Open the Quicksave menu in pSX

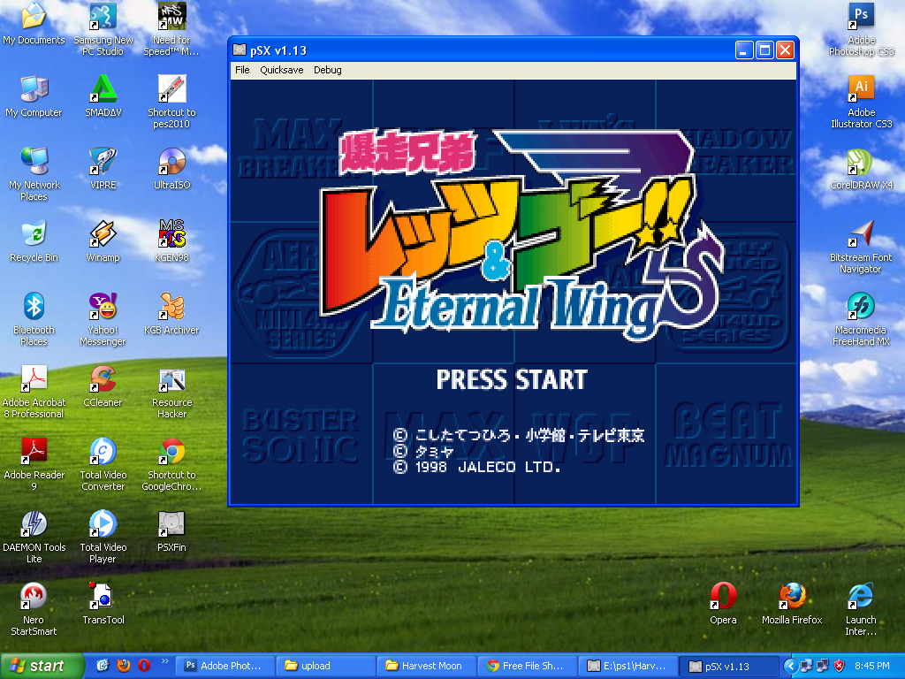pos(282,70)
